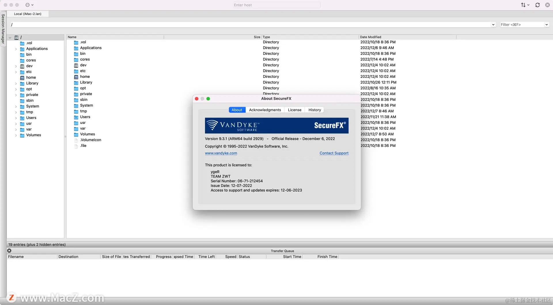This screenshot has width=553, height=305.
Task: Sort by the Date Modified column header
Action: 408,37
